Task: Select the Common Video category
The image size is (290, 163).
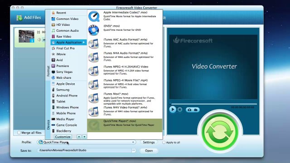Action: [68, 19]
